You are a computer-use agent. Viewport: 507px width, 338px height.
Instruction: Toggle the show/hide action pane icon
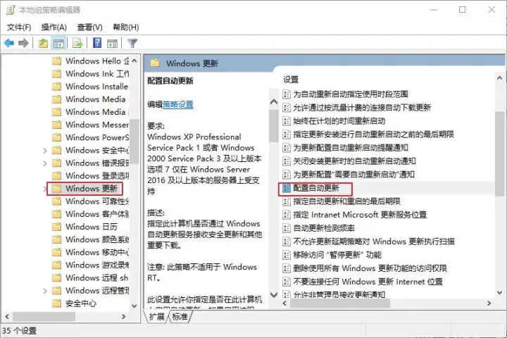[x=112, y=43]
